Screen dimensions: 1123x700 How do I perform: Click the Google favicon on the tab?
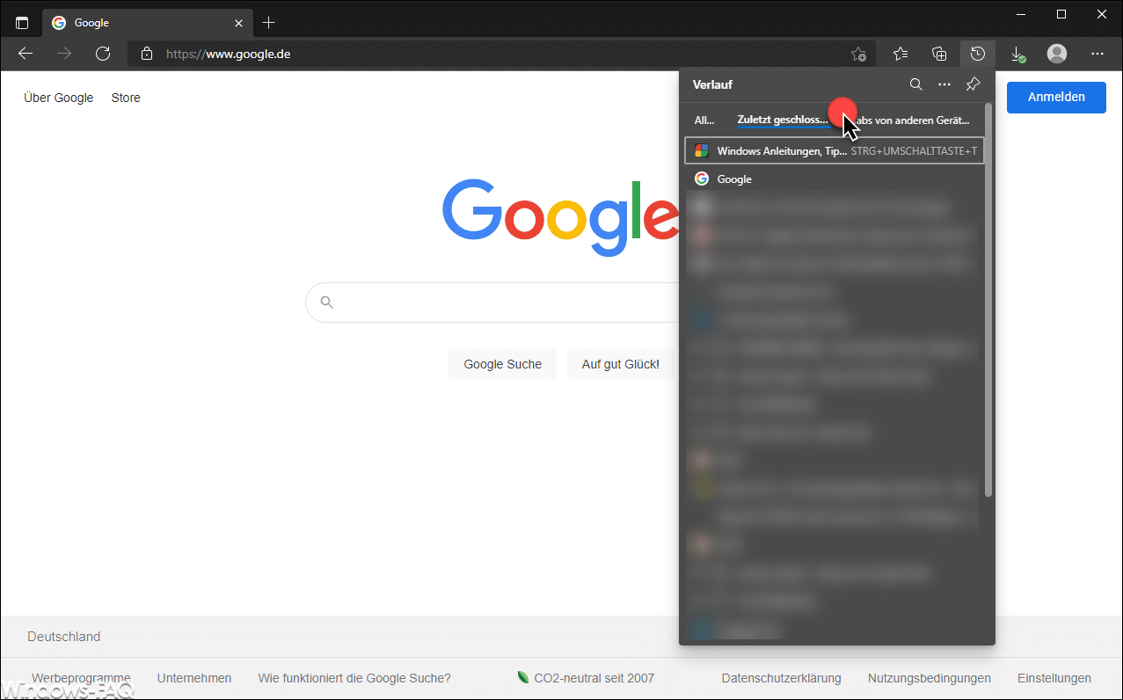tap(59, 23)
